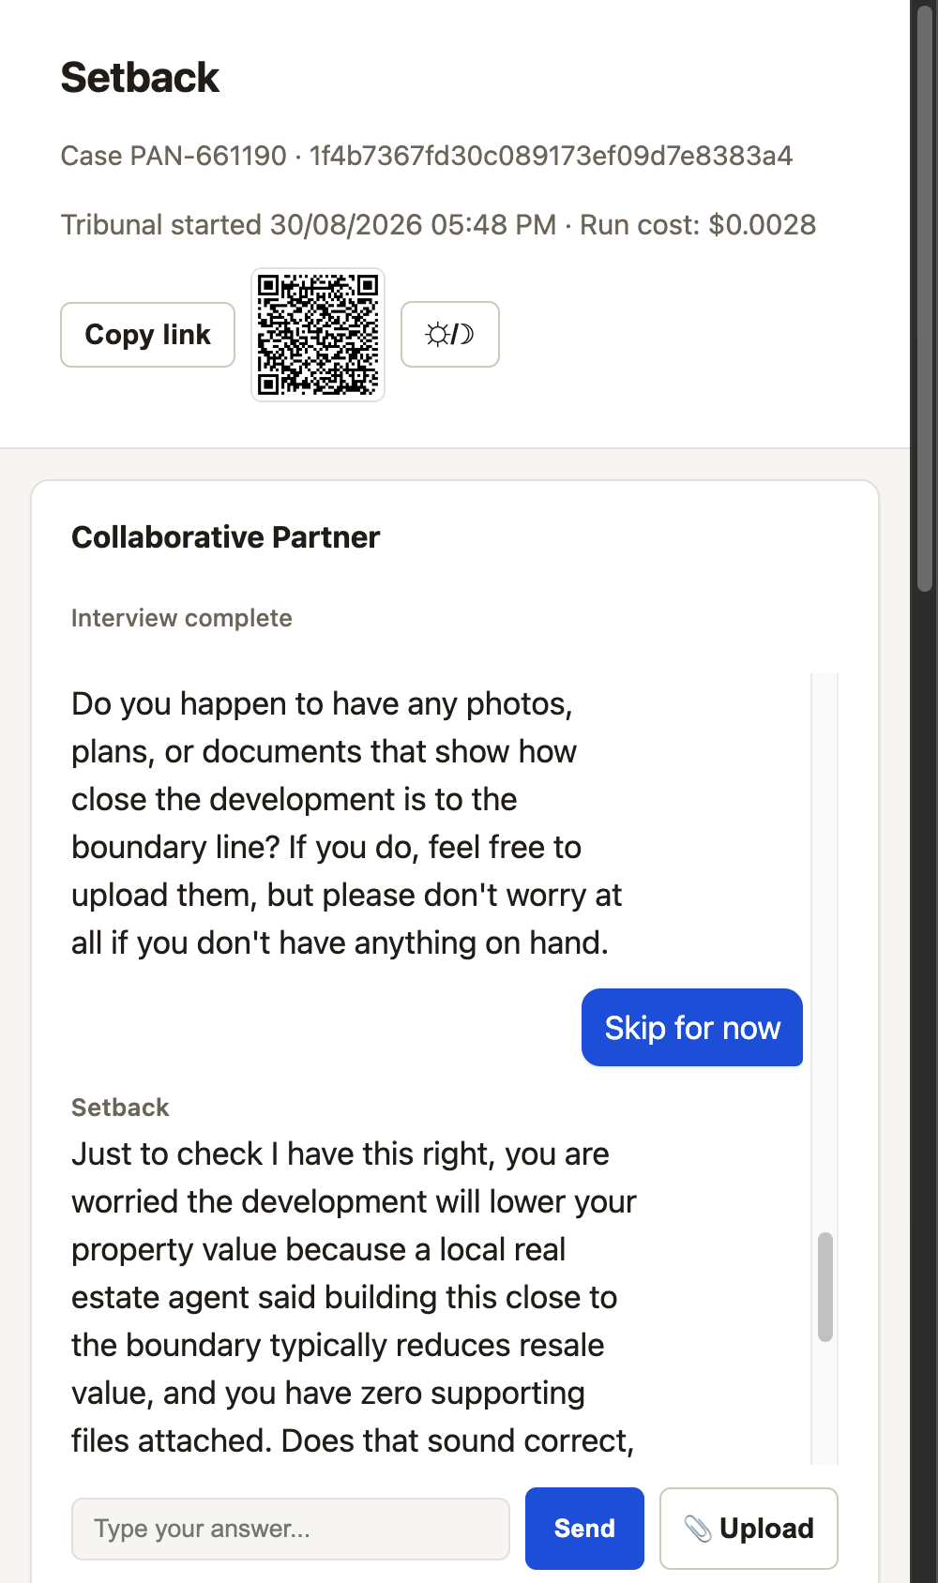938x1583 pixels.
Task: Click the photos and documents question message
Action: tap(347, 823)
